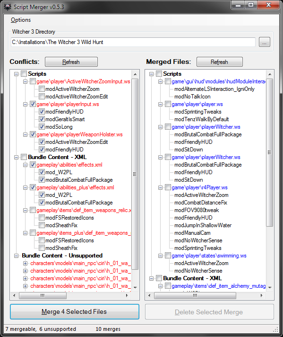Select game\player\playerInput.ws conflict entry
Image resolution: width=283 pixels, height=337 pixels.
click(x=68, y=104)
